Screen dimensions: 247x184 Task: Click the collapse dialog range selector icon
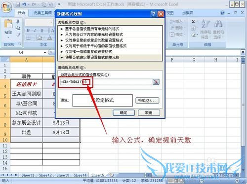click(x=156, y=82)
